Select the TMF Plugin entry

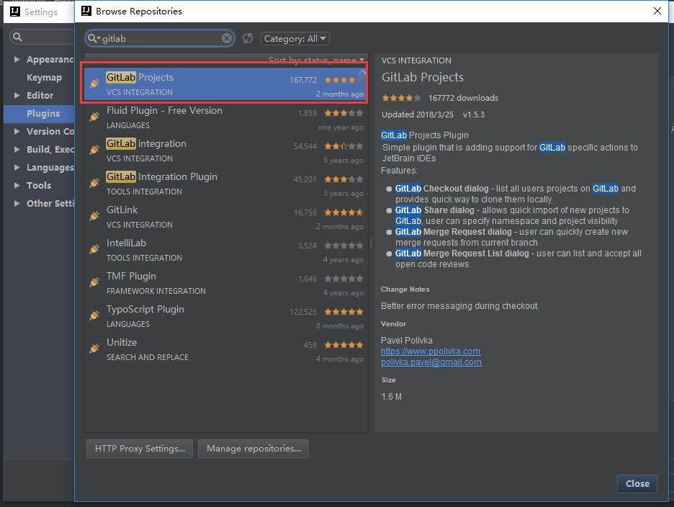[225, 282]
